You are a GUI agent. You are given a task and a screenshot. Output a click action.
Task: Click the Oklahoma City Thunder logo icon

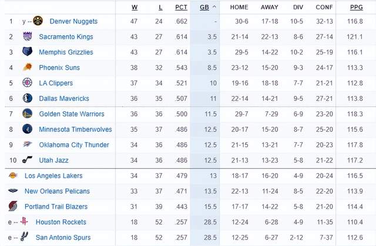[x=28, y=145]
